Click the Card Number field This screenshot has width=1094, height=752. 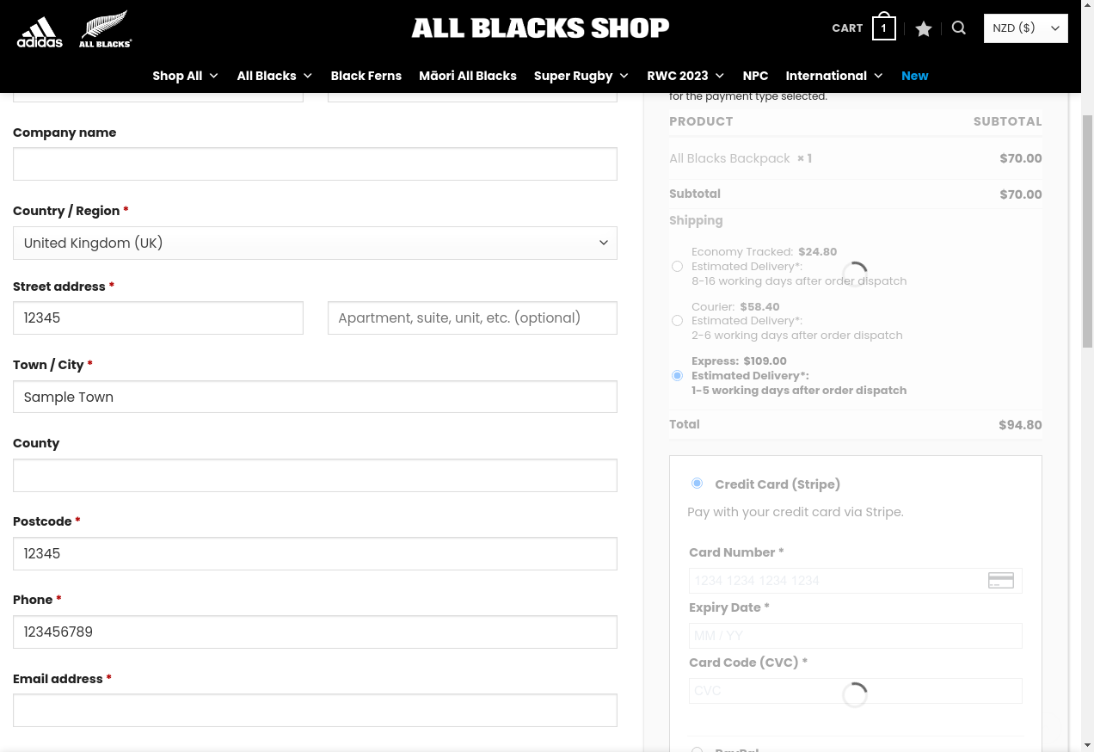click(855, 581)
